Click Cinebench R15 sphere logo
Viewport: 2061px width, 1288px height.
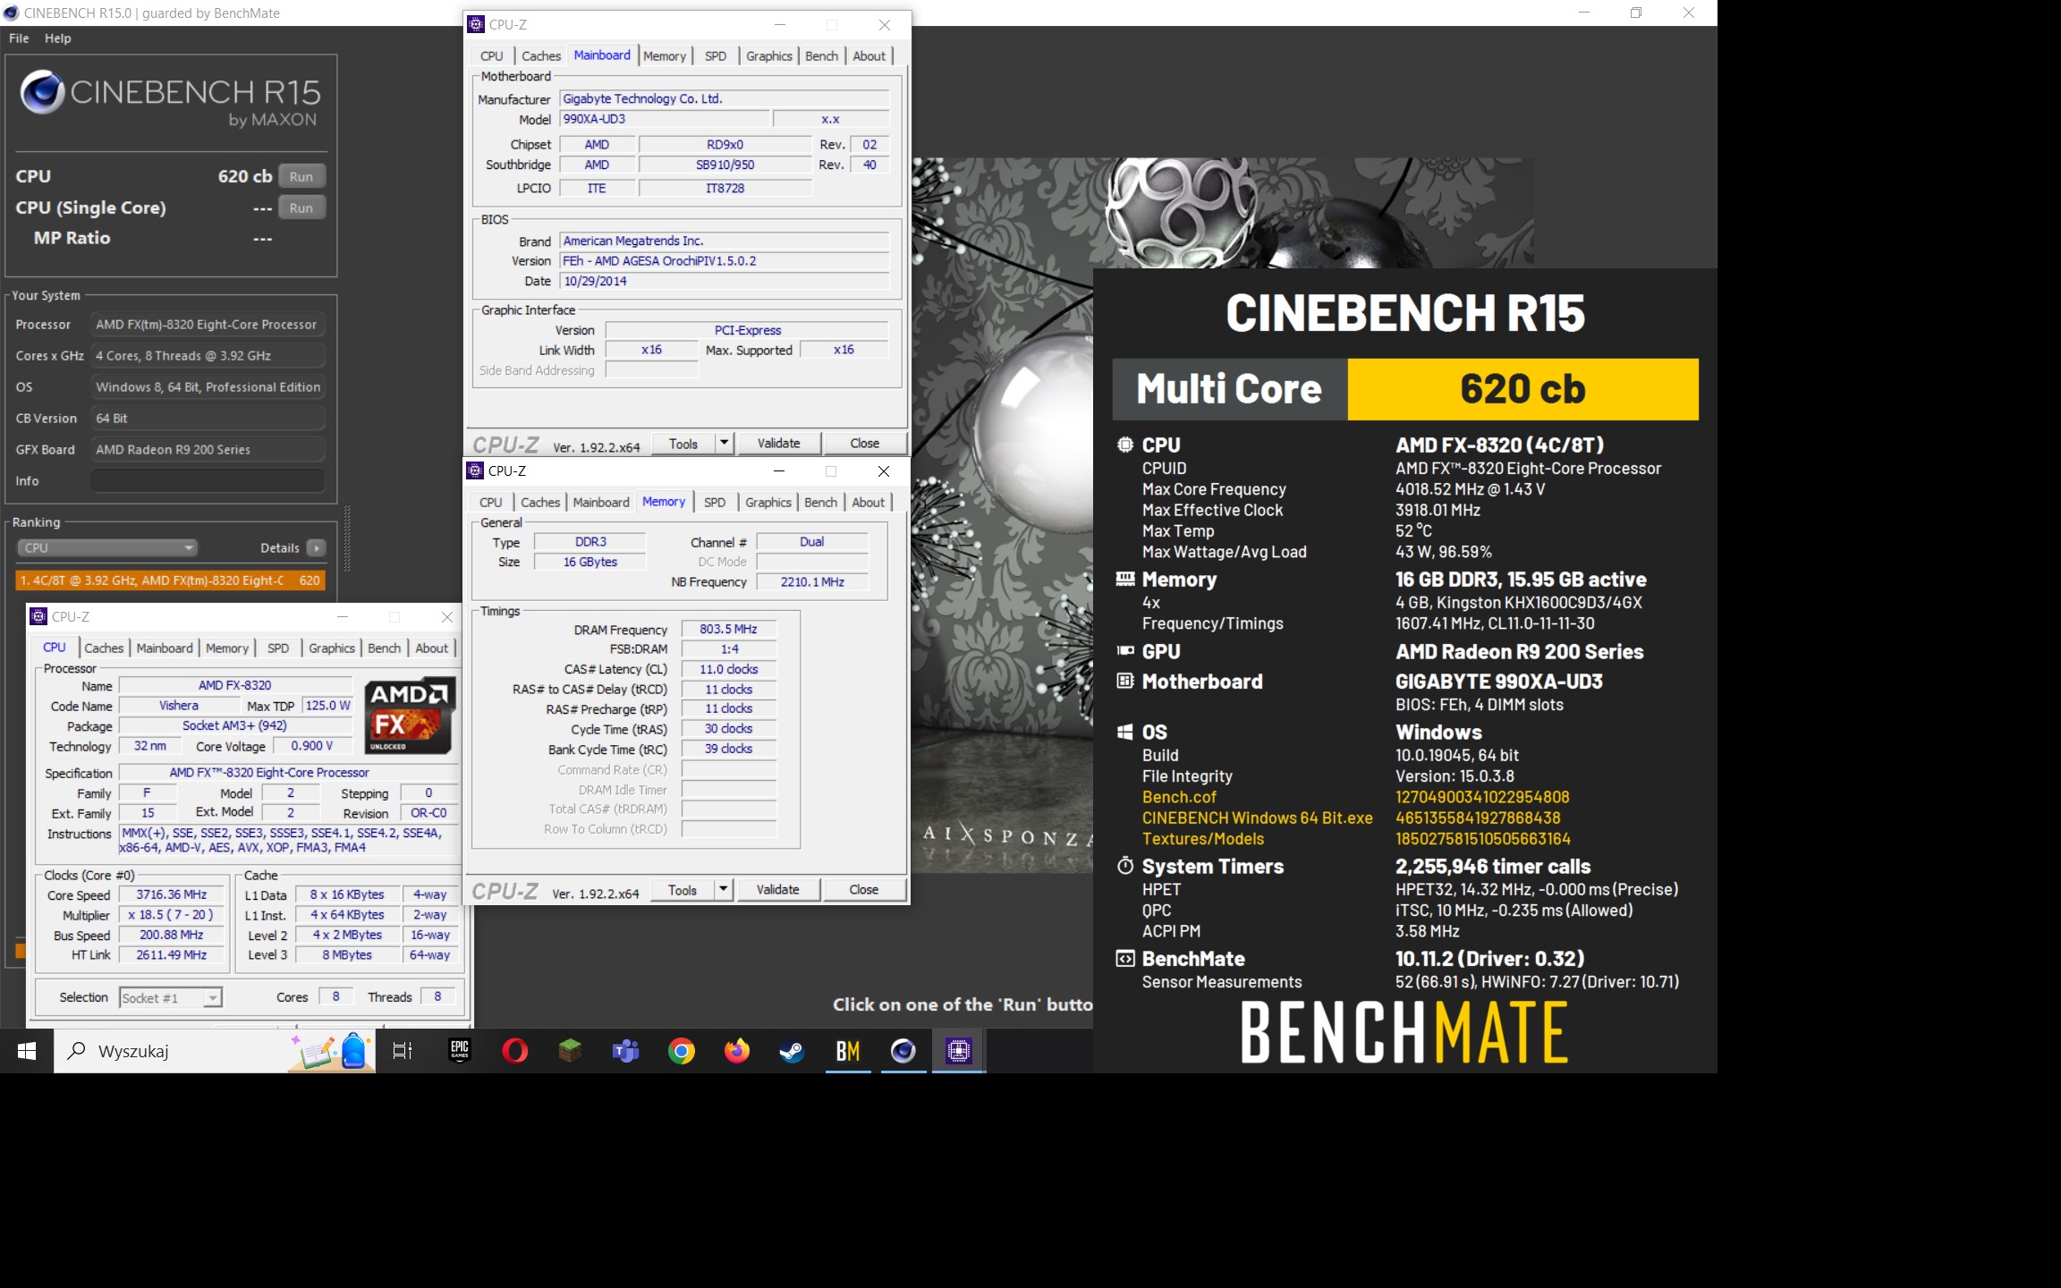coord(42,92)
